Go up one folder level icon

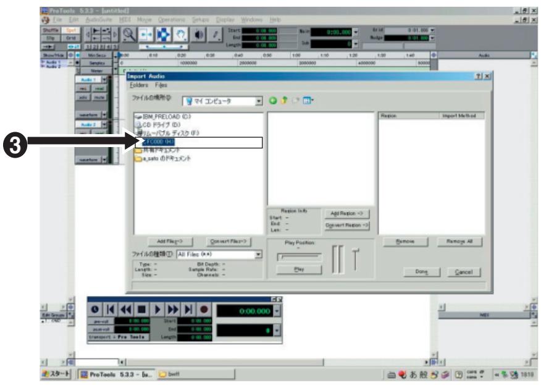(284, 101)
